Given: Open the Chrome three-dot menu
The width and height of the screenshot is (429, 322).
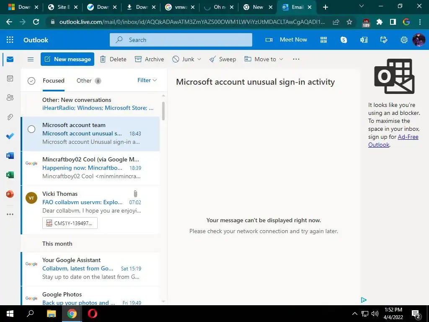Looking at the screenshot, I should tap(420, 22).
